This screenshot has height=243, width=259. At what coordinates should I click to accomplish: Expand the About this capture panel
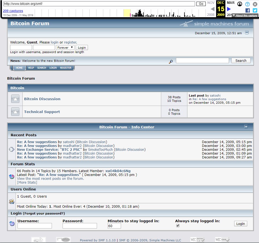(245, 15)
